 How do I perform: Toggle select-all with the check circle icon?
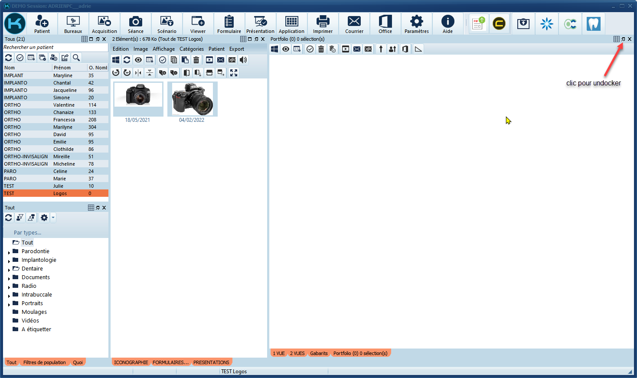(162, 60)
